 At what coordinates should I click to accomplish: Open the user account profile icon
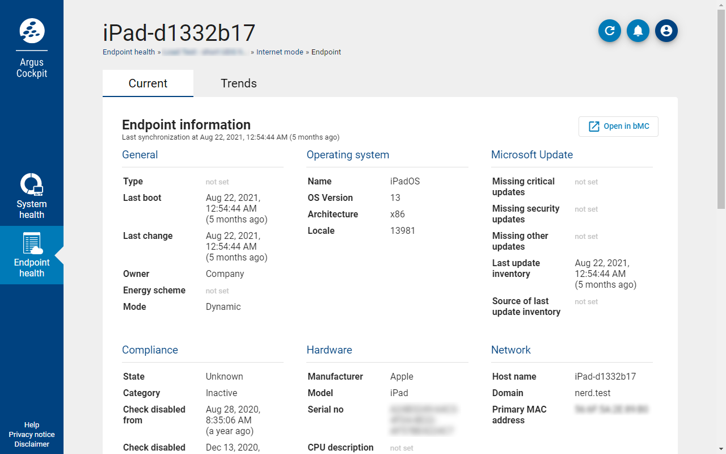point(666,31)
